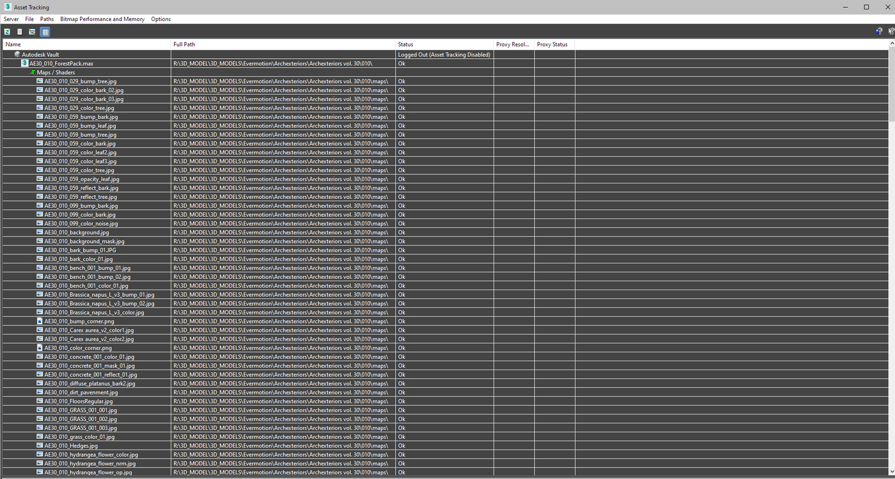Open the help icon with the blue globe
895x479 pixels.
coord(879,31)
